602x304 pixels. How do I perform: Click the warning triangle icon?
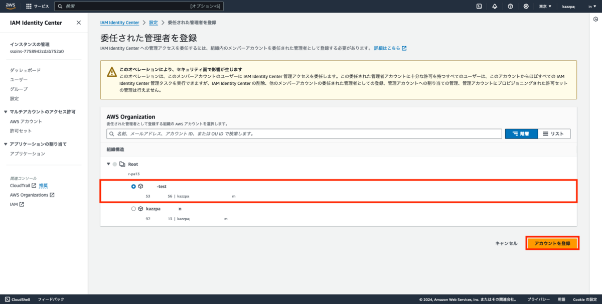112,72
